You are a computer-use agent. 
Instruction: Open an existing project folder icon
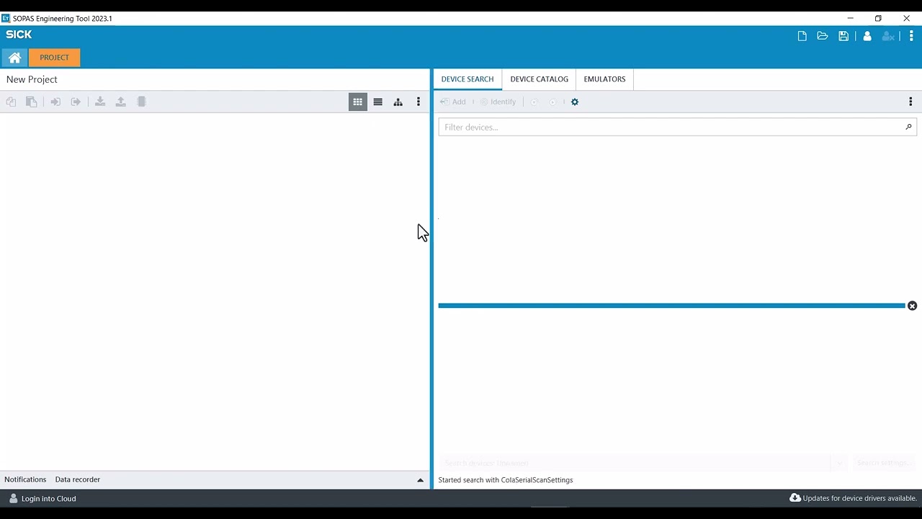click(x=823, y=36)
